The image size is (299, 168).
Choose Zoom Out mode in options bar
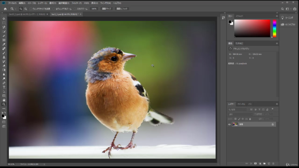coord(26,9)
